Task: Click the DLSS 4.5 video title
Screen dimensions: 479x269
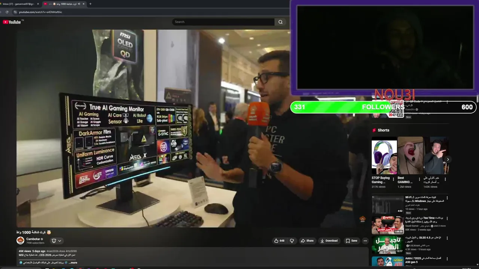Action: click(423, 239)
